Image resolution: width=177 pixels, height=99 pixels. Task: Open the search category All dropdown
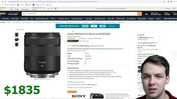coord(24,14)
